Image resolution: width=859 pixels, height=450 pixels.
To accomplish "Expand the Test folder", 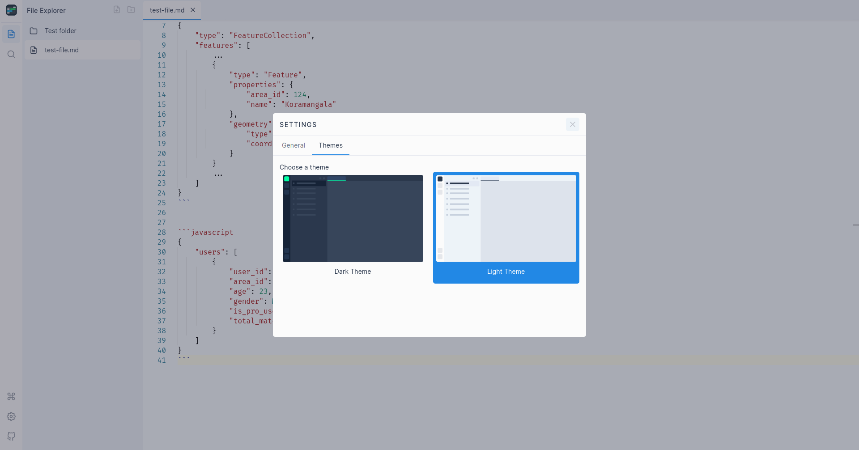I will 61,30.
